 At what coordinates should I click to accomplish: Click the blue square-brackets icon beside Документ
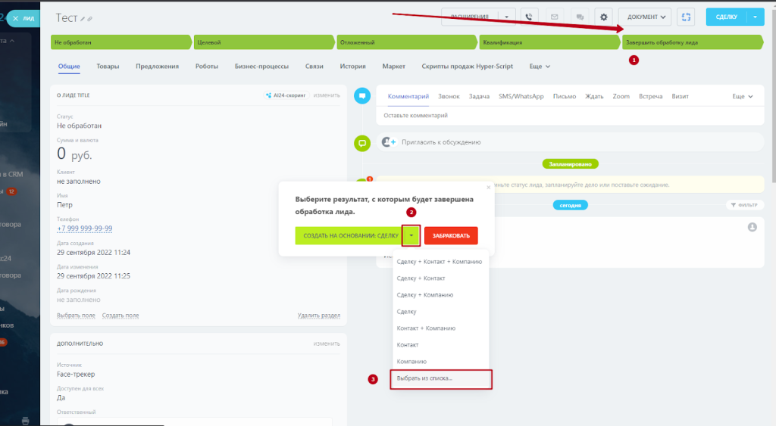[x=686, y=17]
